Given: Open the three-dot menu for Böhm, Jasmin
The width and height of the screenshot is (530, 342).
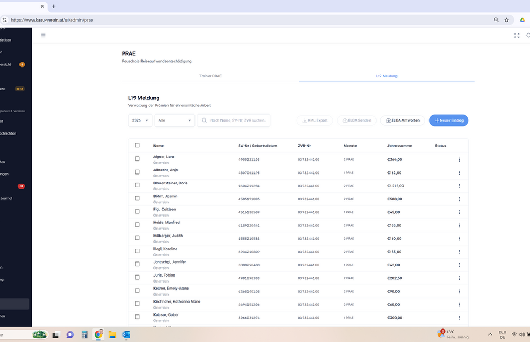Looking at the screenshot, I should tap(459, 199).
